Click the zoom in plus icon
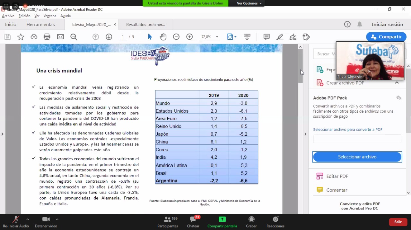The height and width of the screenshot is (230, 411). 189,37
